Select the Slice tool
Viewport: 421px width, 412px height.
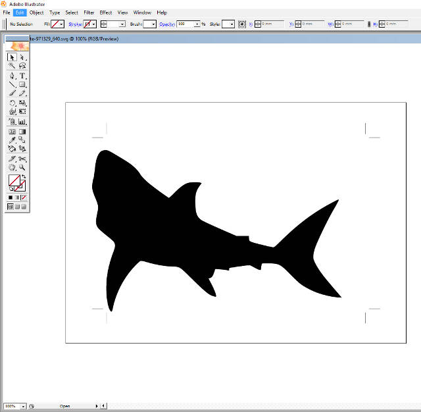point(12,159)
